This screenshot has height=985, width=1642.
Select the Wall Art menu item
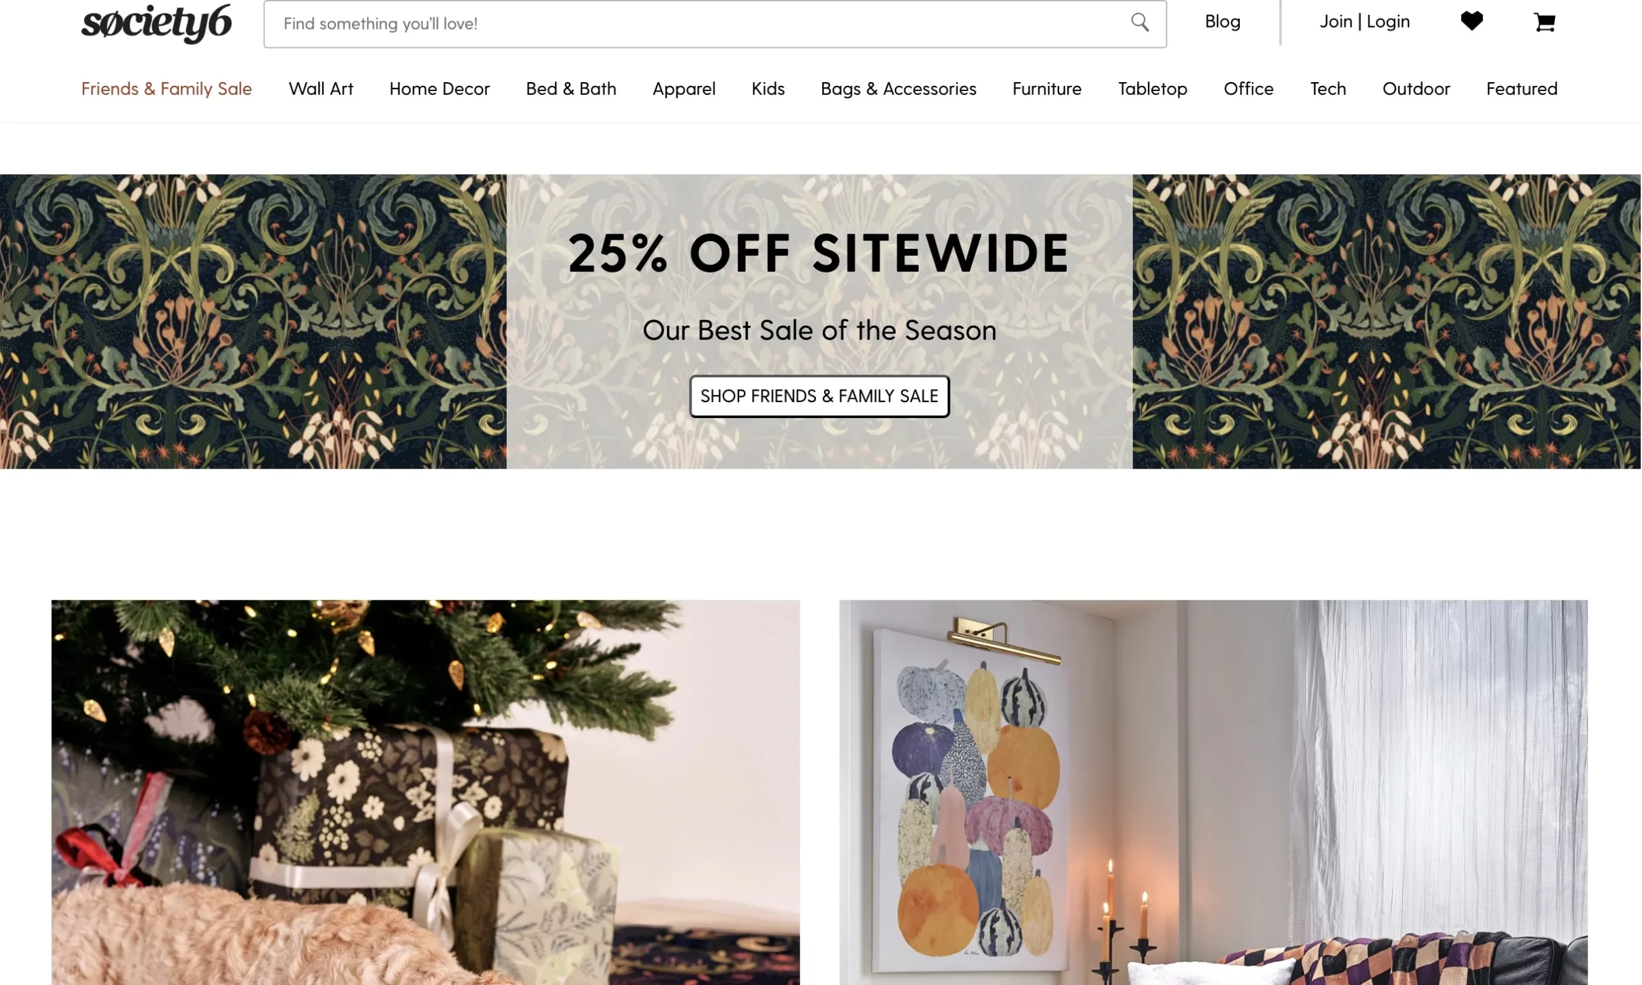coord(320,89)
